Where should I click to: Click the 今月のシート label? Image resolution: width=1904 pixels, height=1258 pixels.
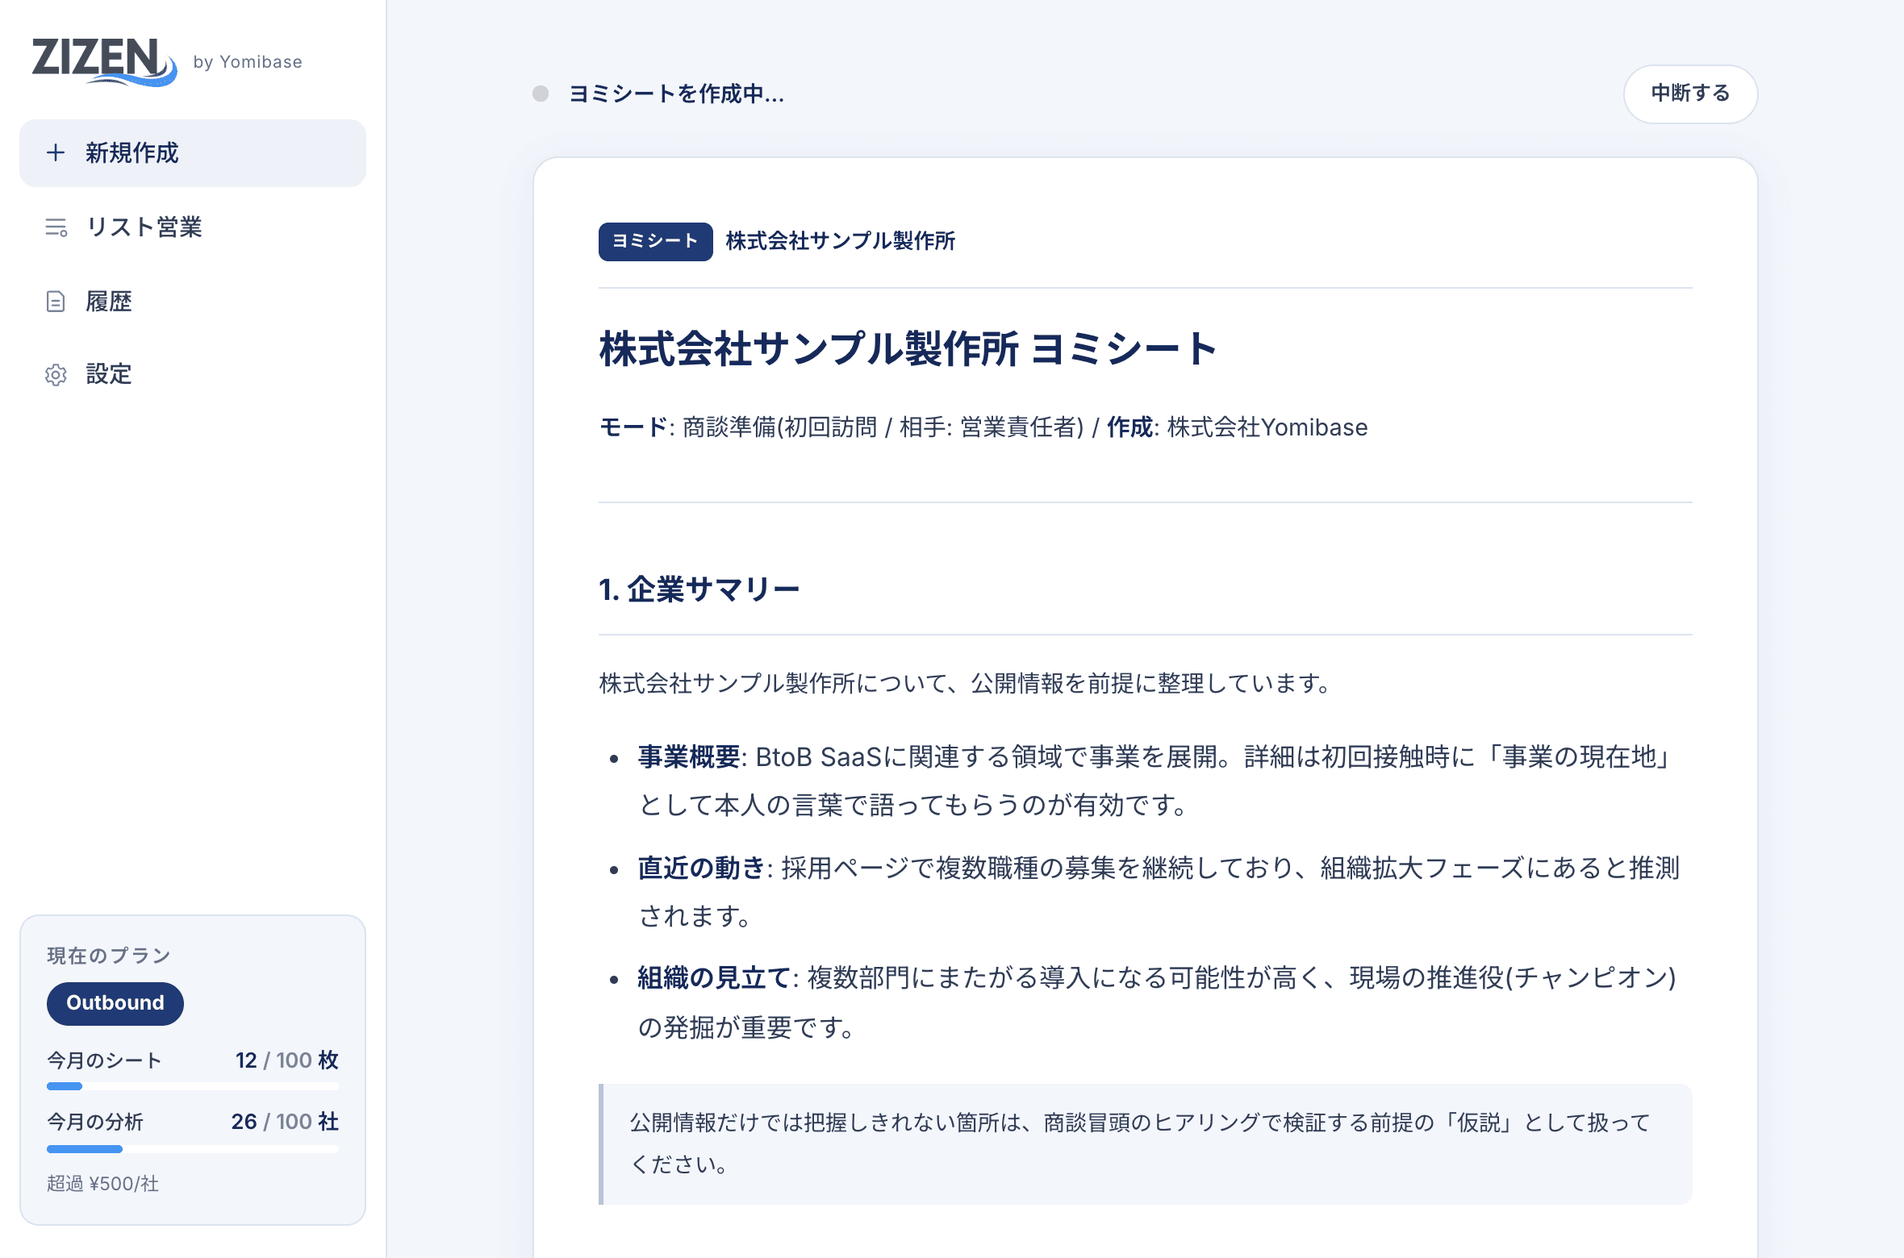(105, 1060)
